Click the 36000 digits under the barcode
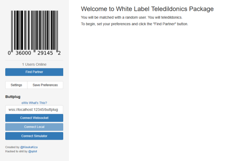 23,53
